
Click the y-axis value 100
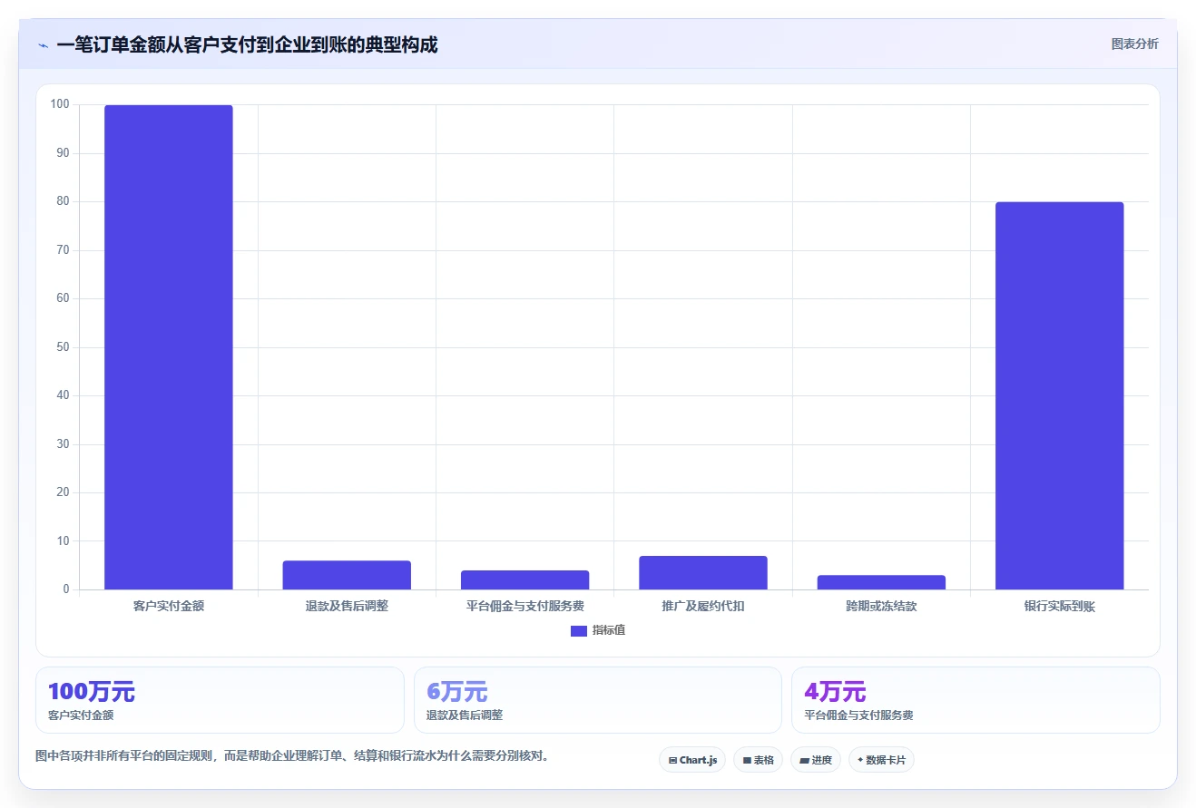(x=60, y=104)
